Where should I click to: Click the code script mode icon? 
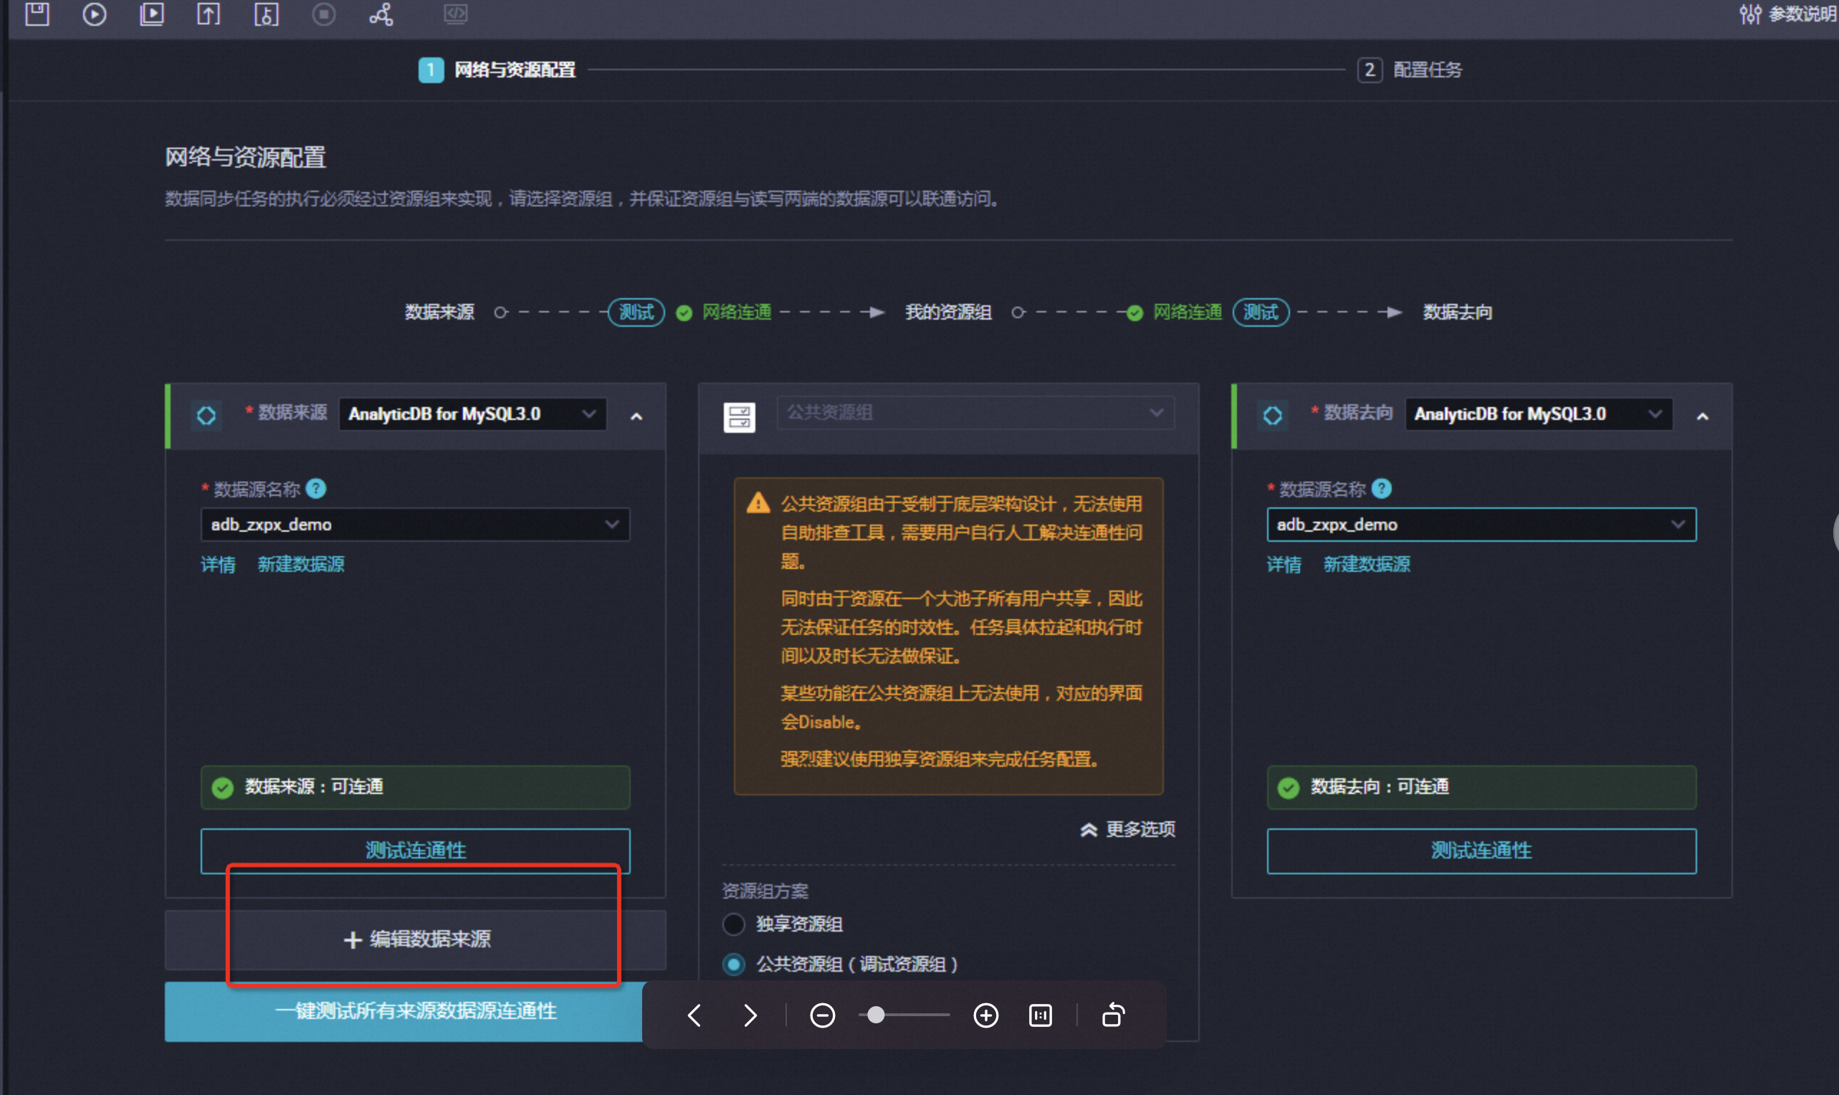pyautogui.click(x=455, y=14)
